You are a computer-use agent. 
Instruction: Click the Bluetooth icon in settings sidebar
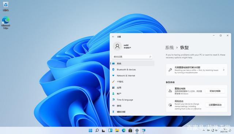pos(113,69)
